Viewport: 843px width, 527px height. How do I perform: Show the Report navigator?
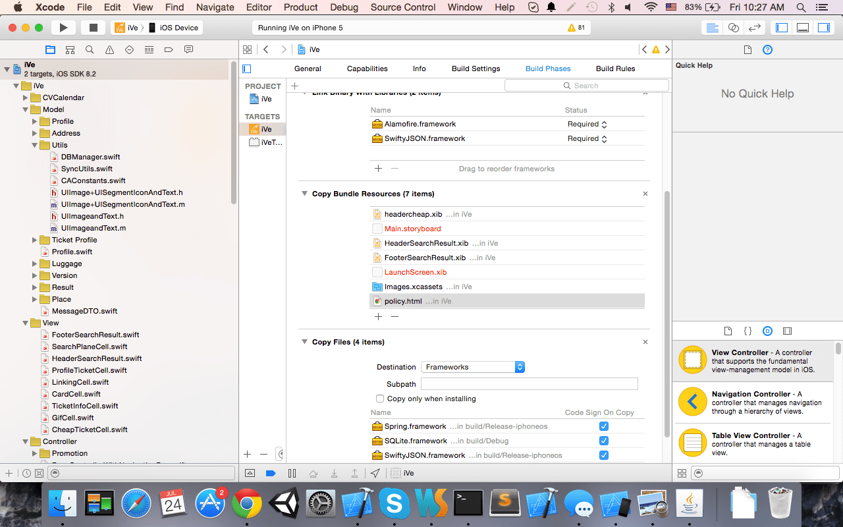pos(188,49)
